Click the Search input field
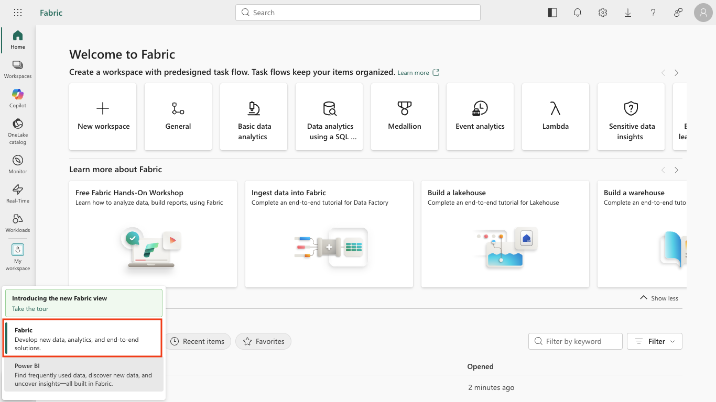The height and width of the screenshot is (402, 716). pos(358,13)
